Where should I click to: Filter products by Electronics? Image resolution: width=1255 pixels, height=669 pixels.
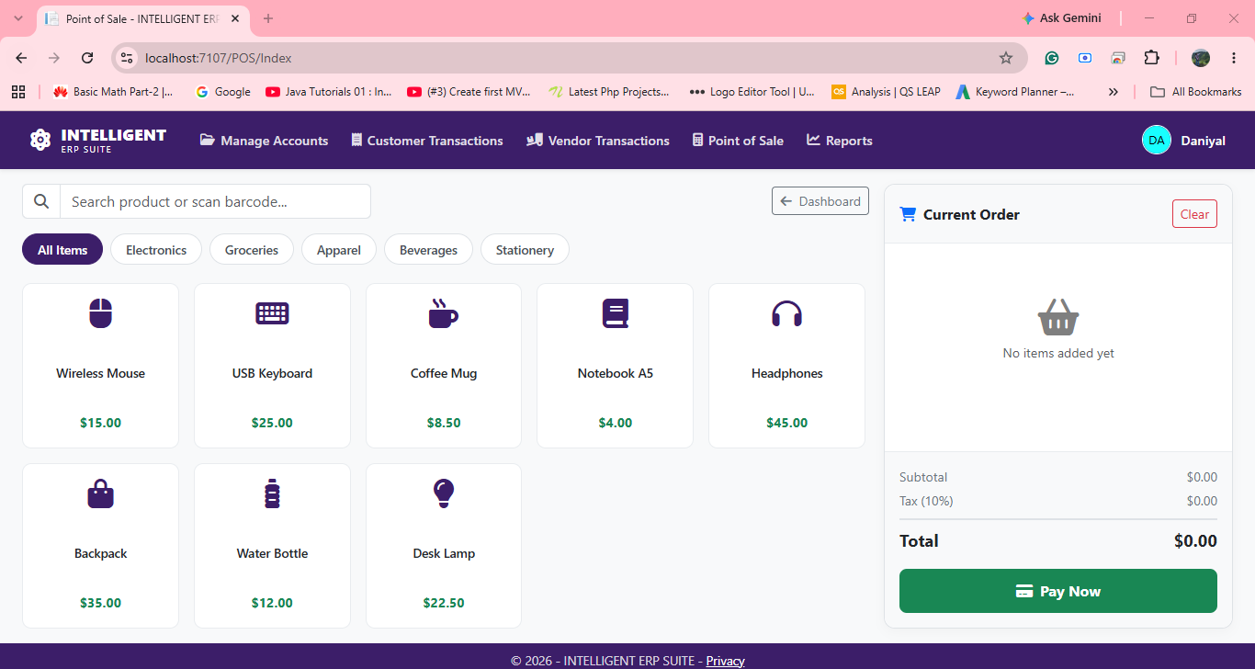point(156,250)
